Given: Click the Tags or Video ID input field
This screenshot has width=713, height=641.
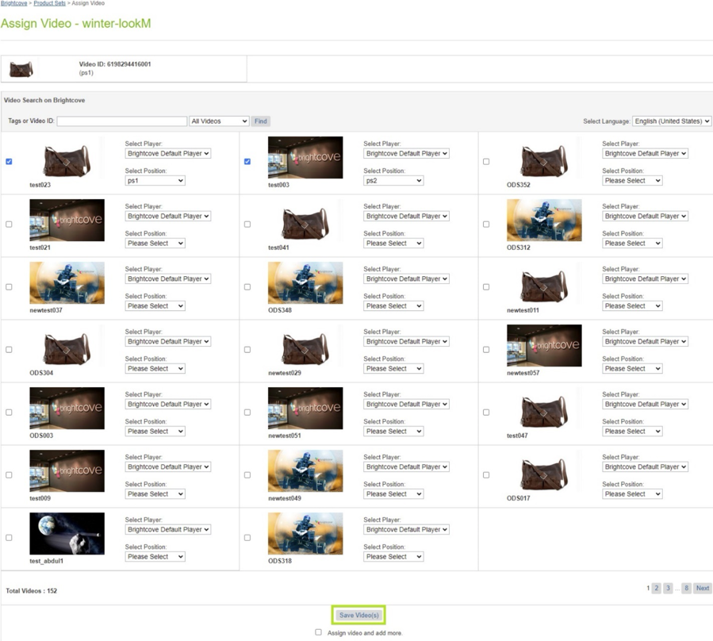Looking at the screenshot, I should (x=121, y=121).
